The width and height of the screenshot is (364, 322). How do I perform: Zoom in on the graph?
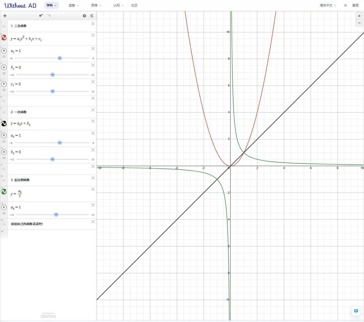pyautogui.click(x=359, y=16)
